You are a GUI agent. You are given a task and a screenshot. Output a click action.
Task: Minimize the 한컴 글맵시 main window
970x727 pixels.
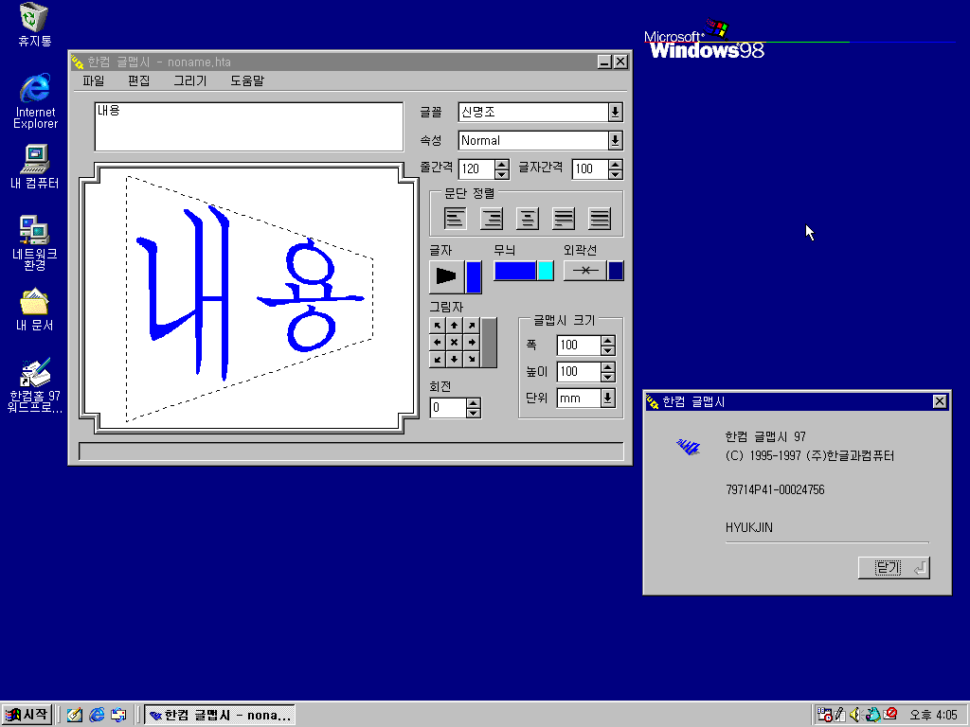(x=604, y=62)
